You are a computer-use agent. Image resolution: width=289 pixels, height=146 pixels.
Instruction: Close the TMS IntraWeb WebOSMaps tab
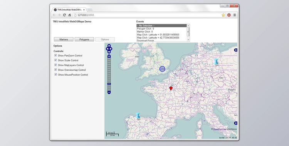pos(84,10)
